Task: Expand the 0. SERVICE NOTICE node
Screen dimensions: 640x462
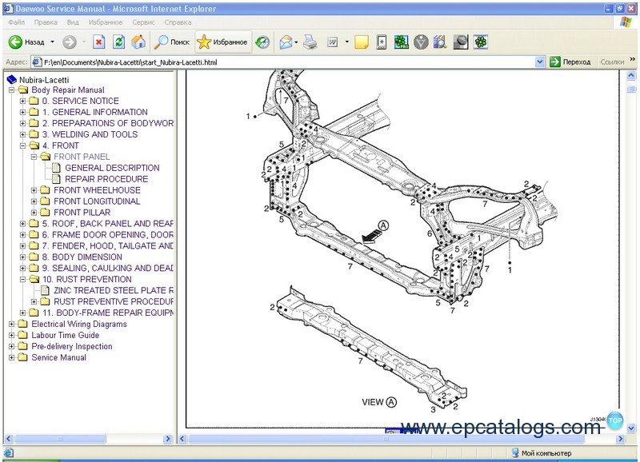Action: click(x=23, y=101)
